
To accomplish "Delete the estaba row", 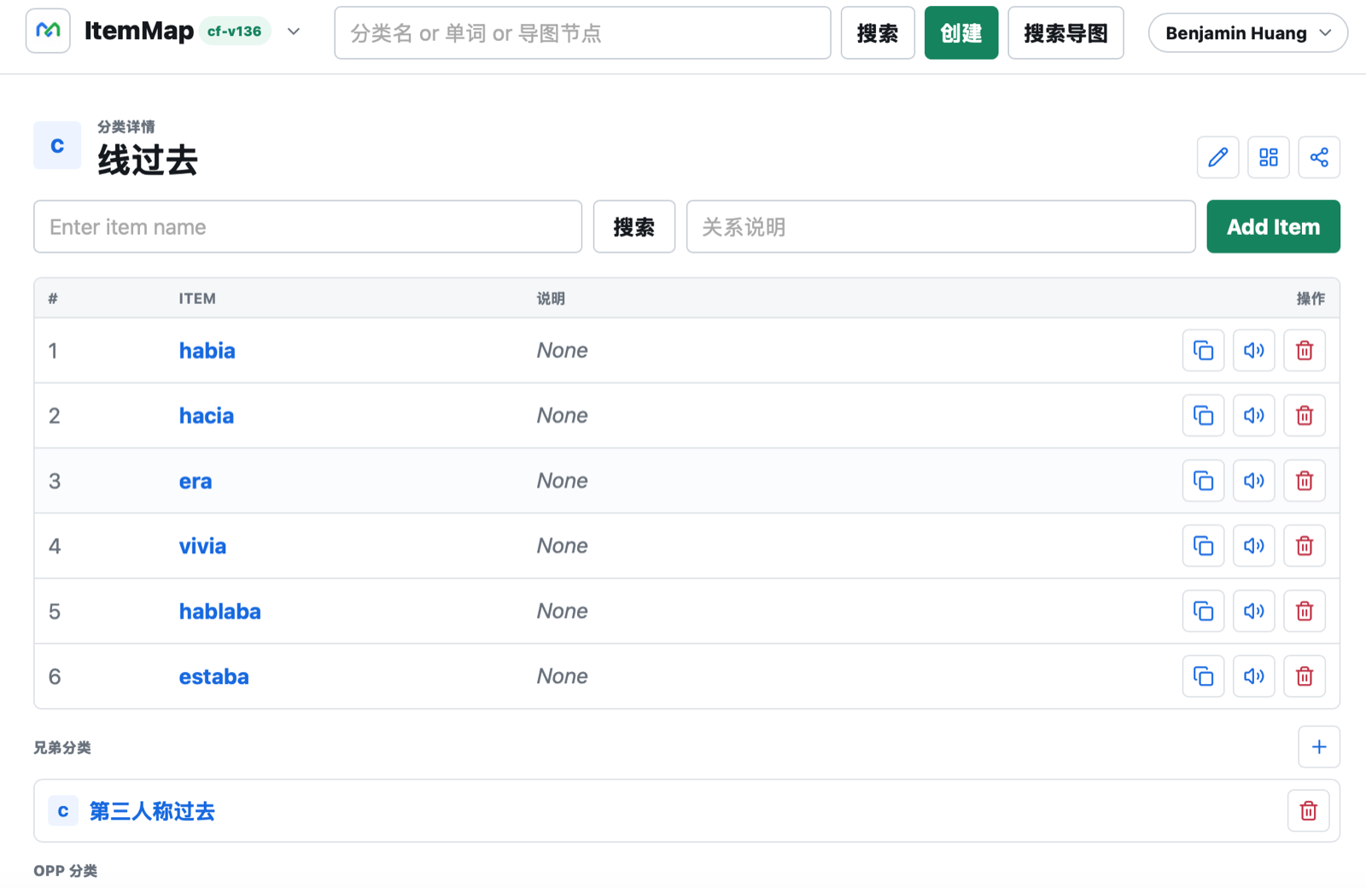I will [x=1305, y=676].
